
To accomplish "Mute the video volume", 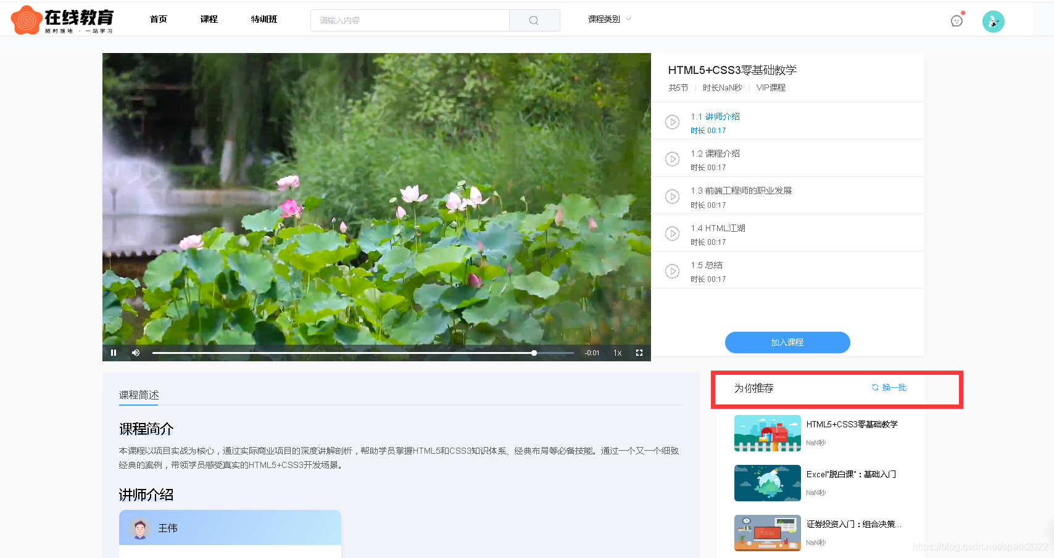I will coord(136,353).
